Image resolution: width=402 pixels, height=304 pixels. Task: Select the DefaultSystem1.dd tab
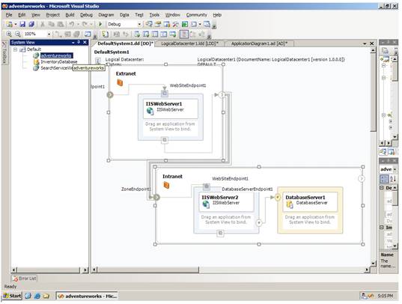(125, 43)
